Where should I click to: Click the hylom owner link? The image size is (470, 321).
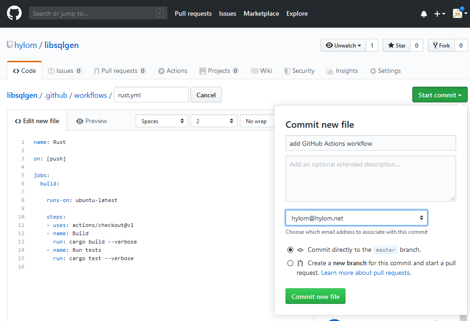[25, 45]
